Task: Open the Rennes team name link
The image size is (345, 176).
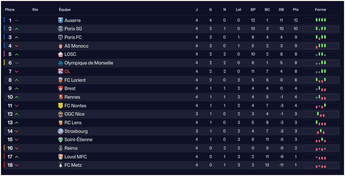Action: coord(72,97)
